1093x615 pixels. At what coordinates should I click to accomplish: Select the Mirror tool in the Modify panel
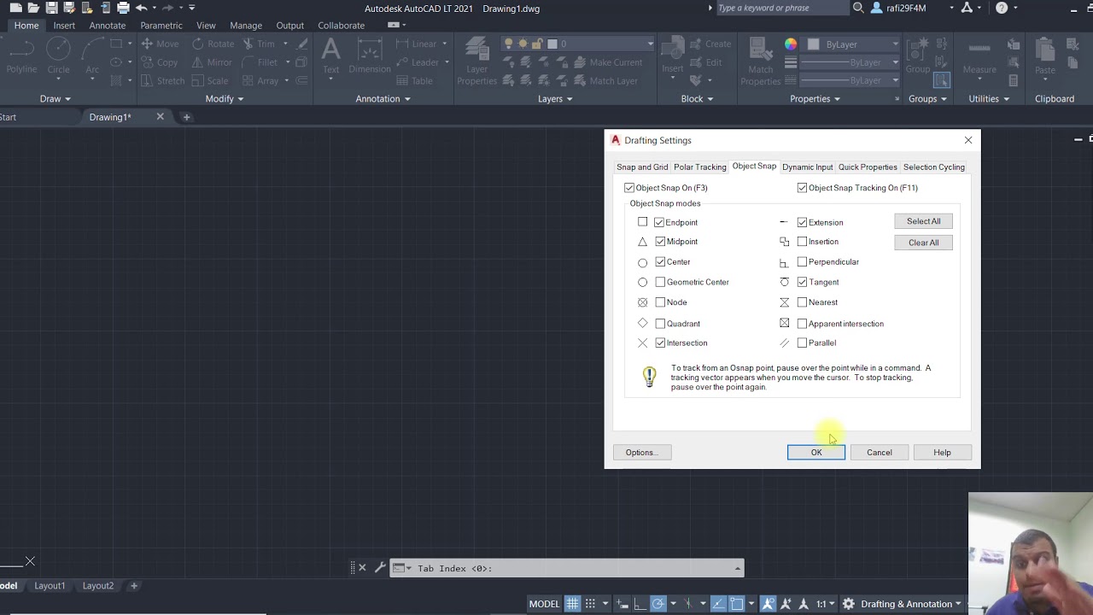click(212, 62)
